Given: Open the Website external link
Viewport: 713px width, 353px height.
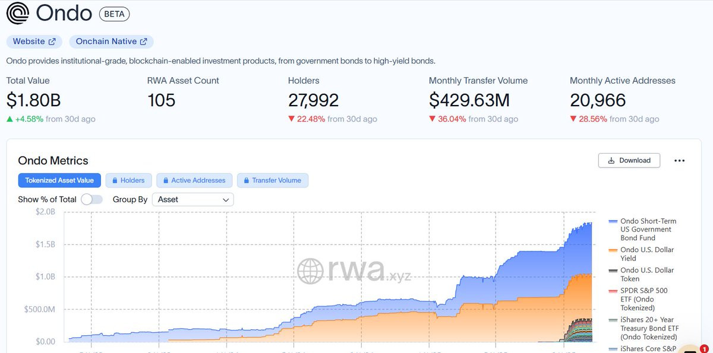Looking at the screenshot, I should [34, 42].
